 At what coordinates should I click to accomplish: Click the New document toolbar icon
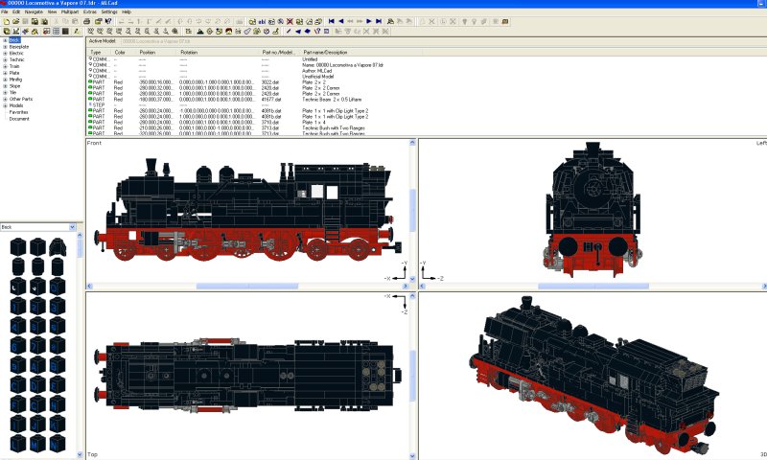7,21
